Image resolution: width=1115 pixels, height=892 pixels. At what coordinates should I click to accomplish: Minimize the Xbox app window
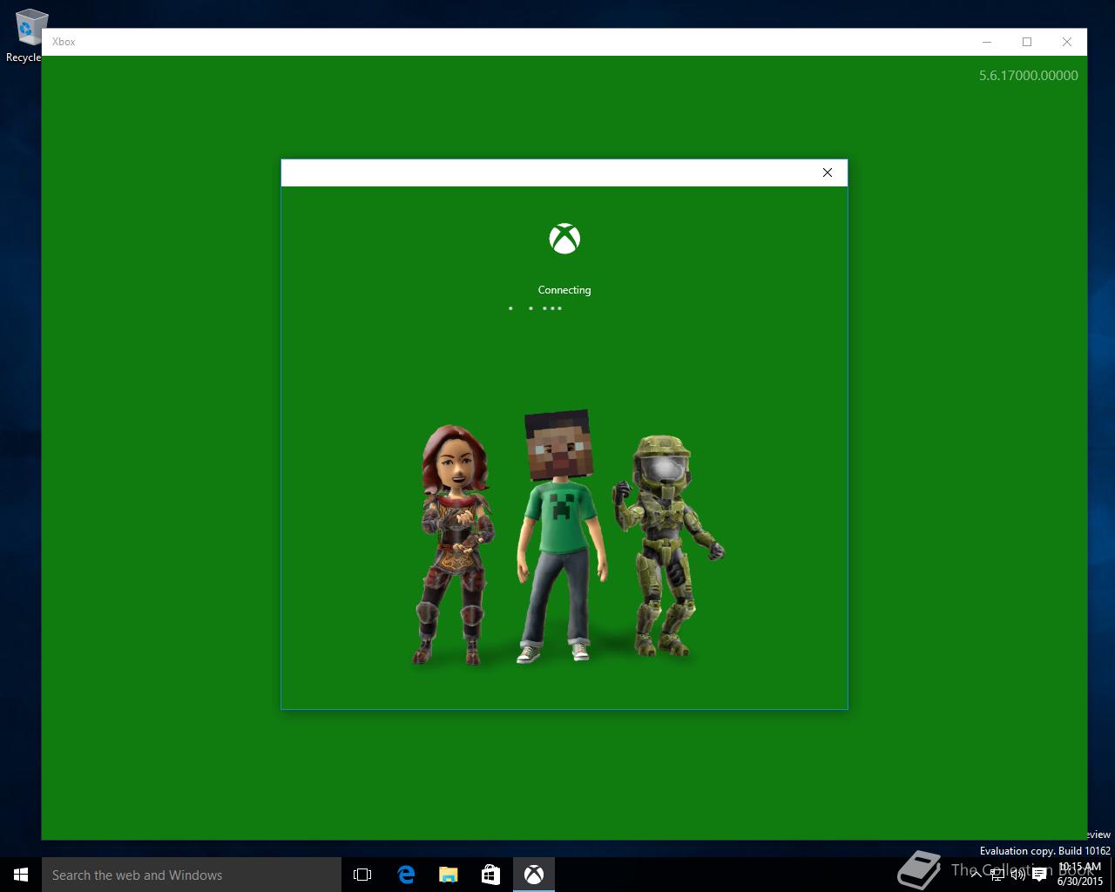pyautogui.click(x=987, y=42)
